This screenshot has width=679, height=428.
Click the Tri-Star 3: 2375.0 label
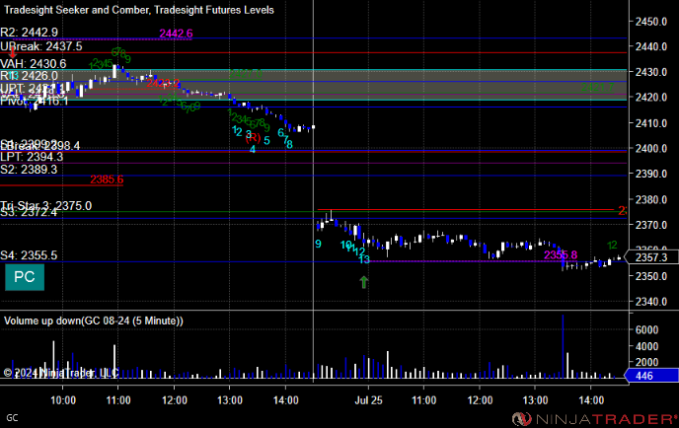tap(46, 205)
